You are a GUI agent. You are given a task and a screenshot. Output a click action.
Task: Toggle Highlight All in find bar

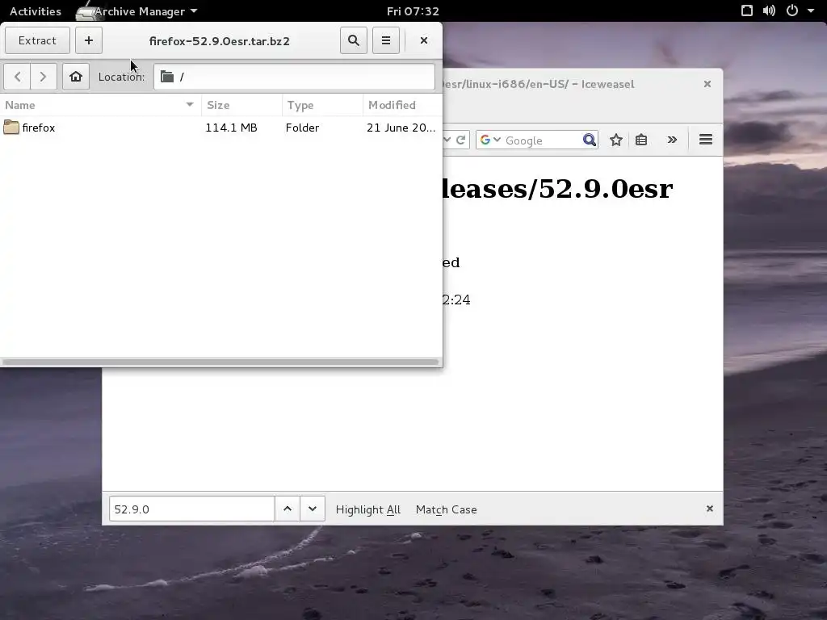(x=368, y=510)
